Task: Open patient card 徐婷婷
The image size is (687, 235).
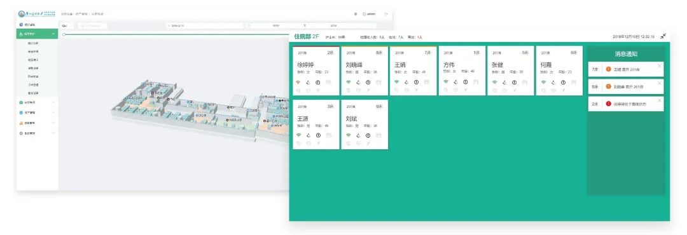Action: pyautogui.click(x=316, y=70)
